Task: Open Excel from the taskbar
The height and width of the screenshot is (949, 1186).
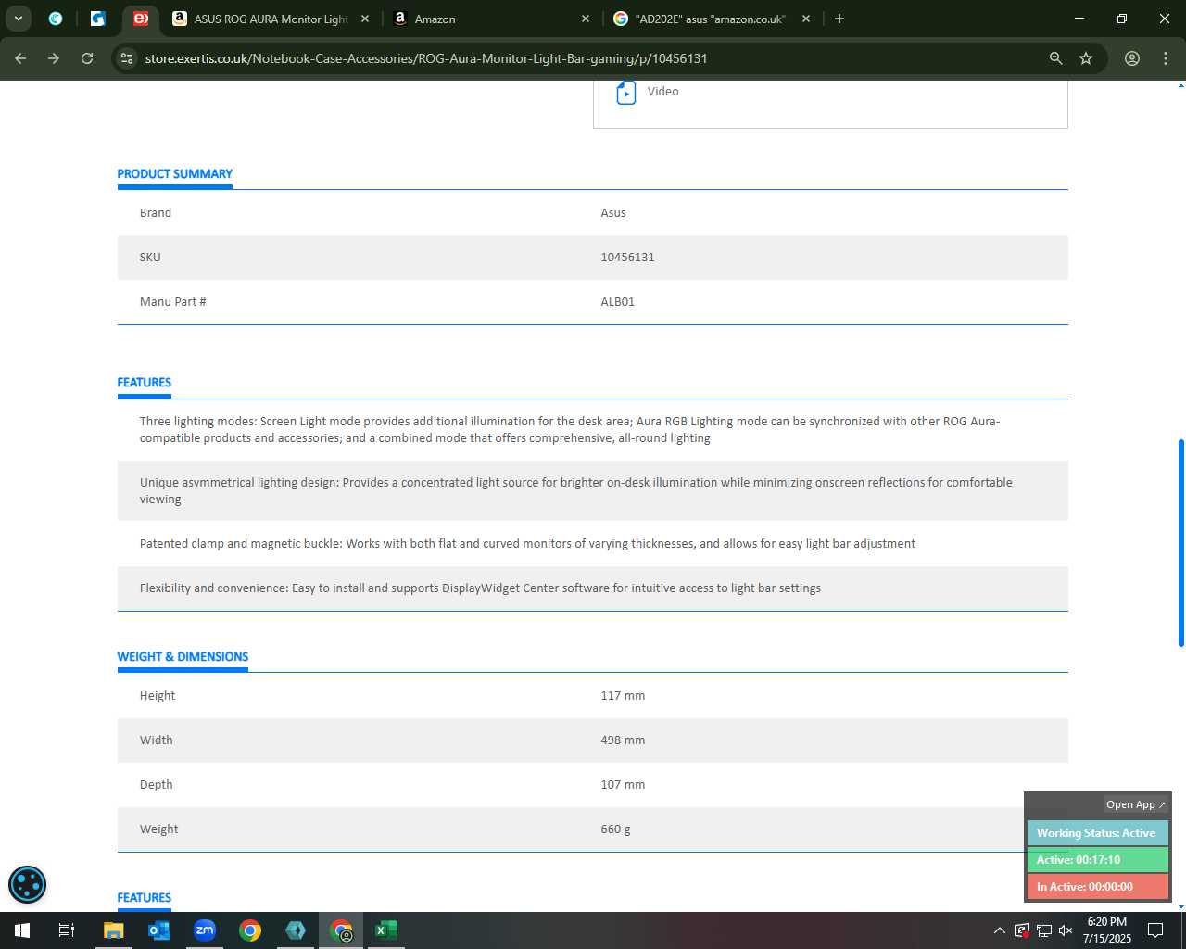Action: point(386,930)
